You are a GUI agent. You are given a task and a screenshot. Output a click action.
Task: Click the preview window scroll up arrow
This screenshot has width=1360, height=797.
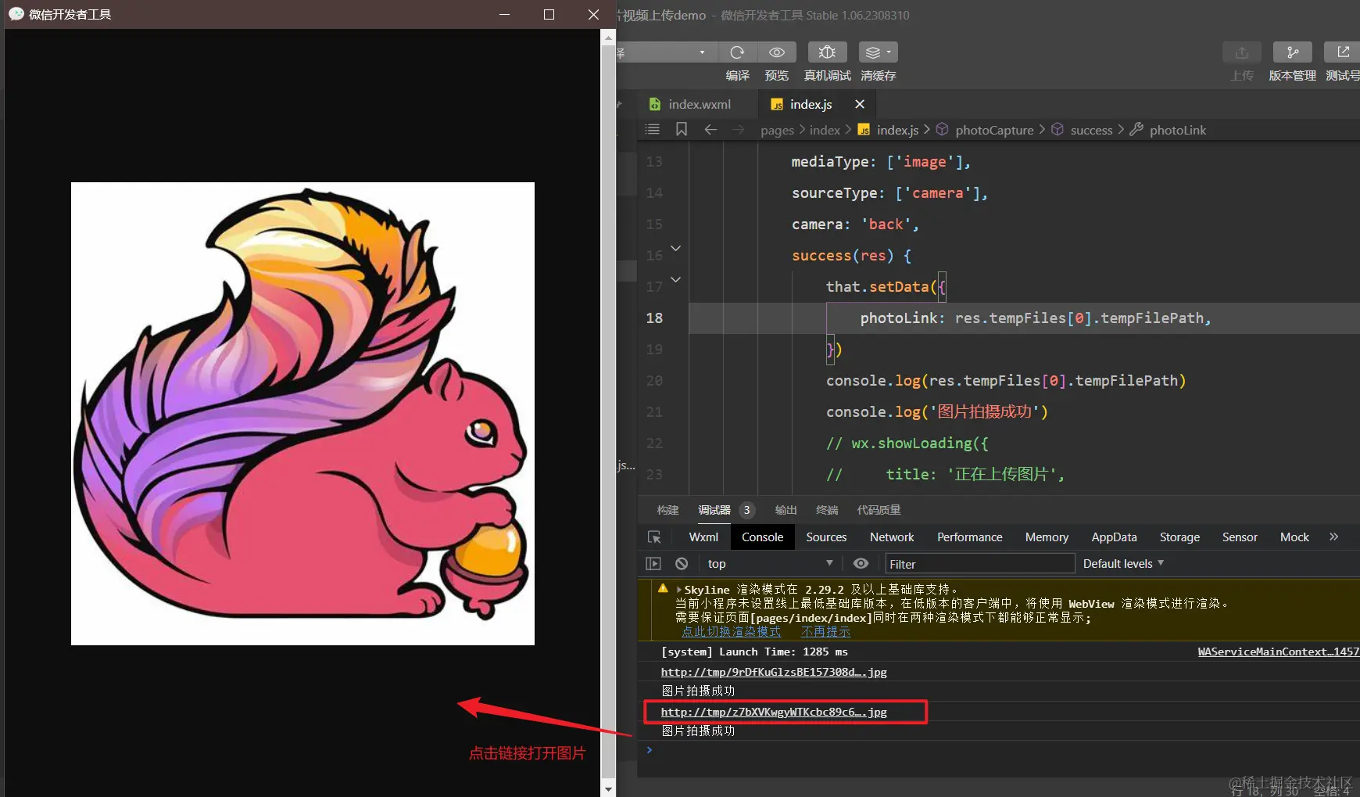point(608,38)
